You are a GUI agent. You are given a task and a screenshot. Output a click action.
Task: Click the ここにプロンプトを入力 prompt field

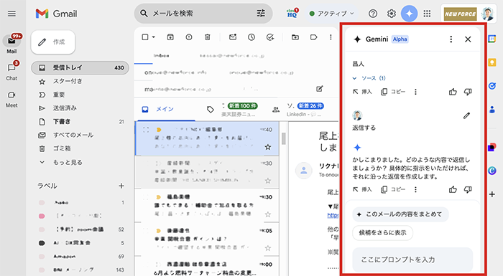(x=412, y=260)
